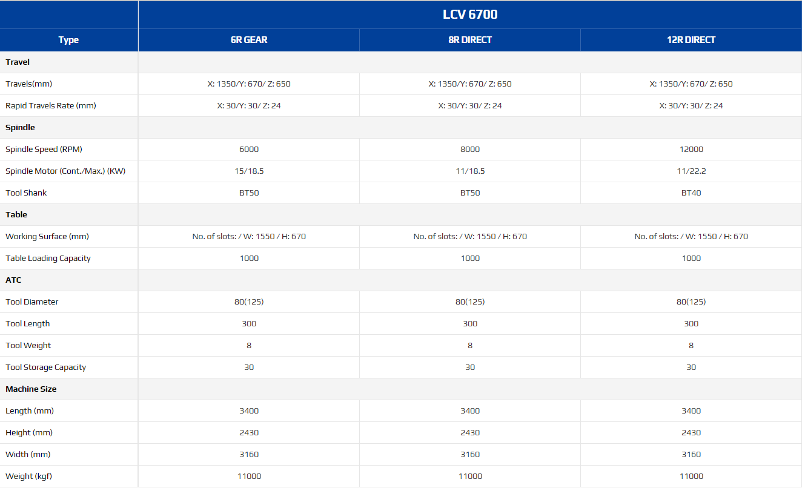The width and height of the screenshot is (805, 488).
Task: Select the Length (mm) row label
Action: [x=30, y=411]
